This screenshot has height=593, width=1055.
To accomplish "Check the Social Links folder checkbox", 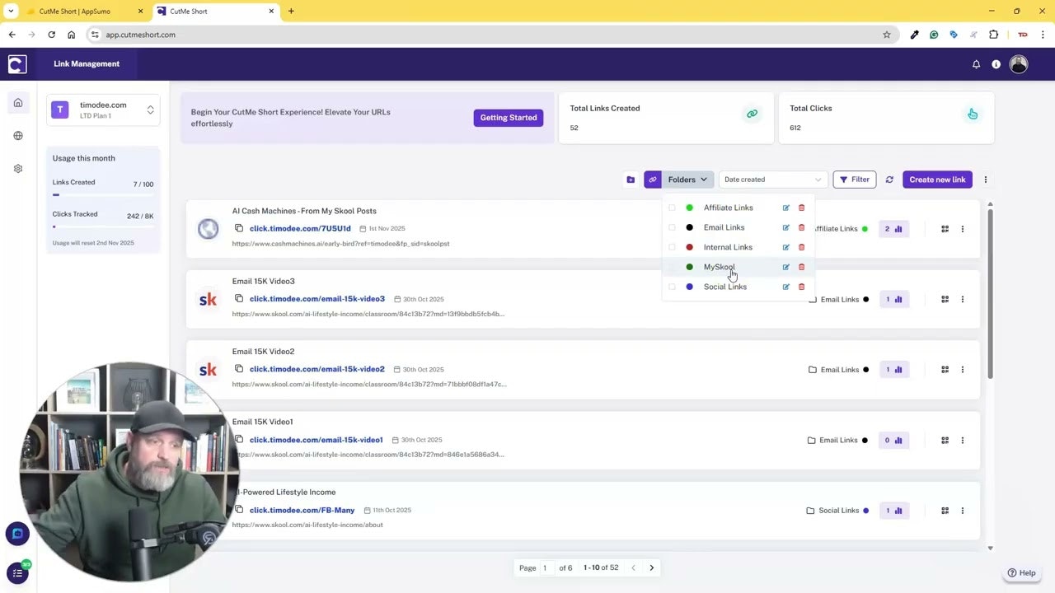I will [672, 287].
